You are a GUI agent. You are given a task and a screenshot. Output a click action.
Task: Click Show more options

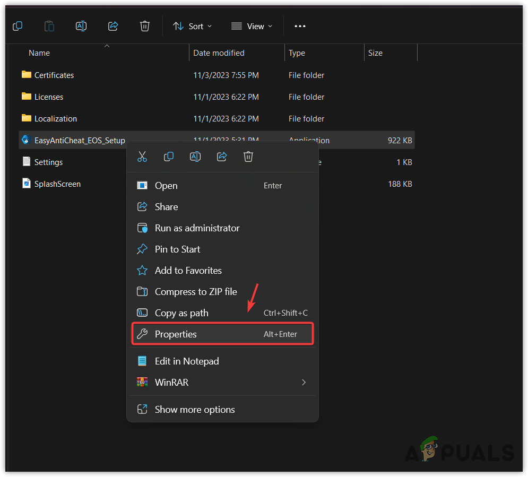click(222, 409)
